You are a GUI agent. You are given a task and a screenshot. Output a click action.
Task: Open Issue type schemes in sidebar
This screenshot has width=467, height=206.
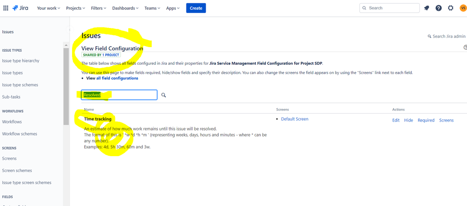pos(20,85)
